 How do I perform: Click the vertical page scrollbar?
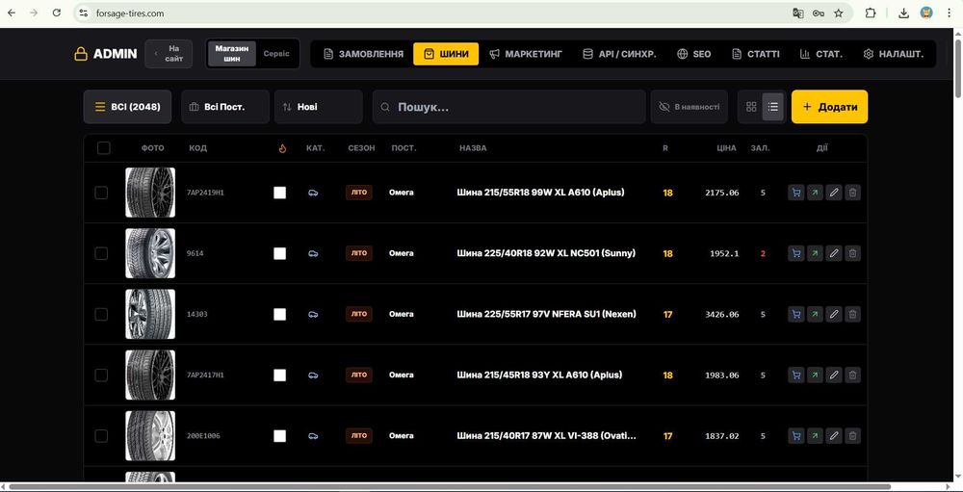coord(958,66)
